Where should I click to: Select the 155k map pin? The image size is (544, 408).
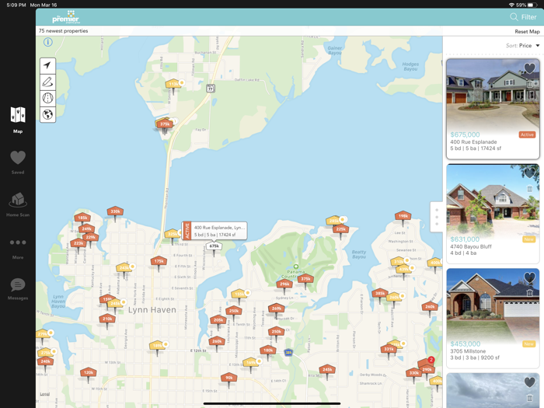[239, 295]
